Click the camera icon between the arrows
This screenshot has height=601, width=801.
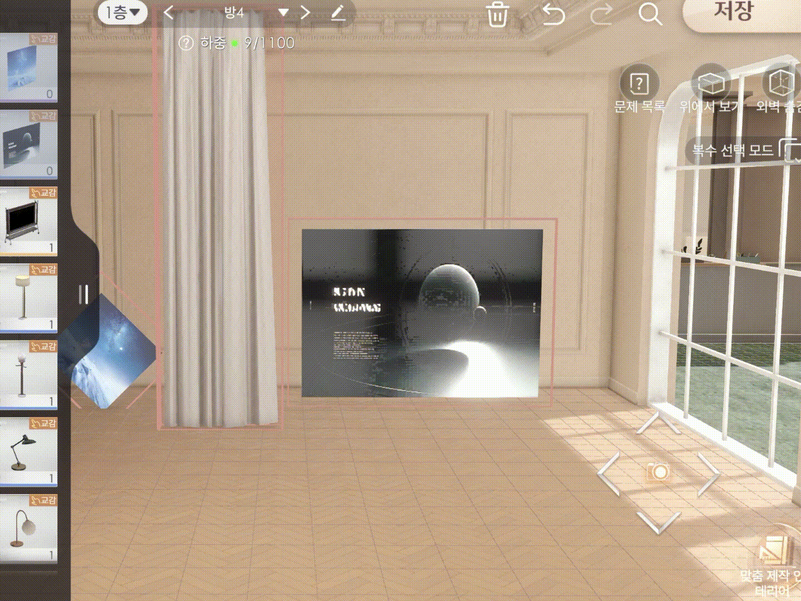(659, 472)
